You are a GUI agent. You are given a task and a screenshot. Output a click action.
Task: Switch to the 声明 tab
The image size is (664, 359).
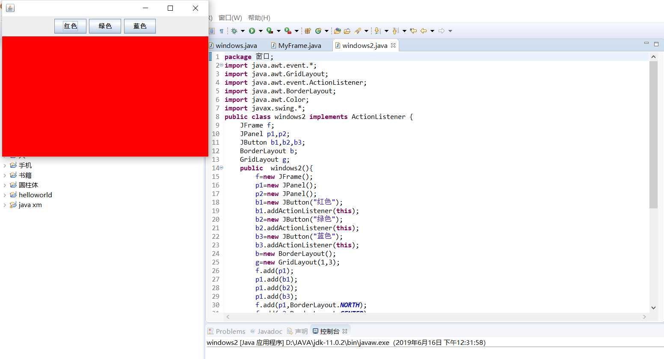(297, 331)
